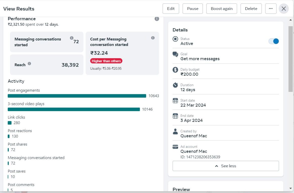The height and width of the screenshot is (193, 294).
Task: Click info icon on Cost per Messaging card
Action: coord(153,38)
